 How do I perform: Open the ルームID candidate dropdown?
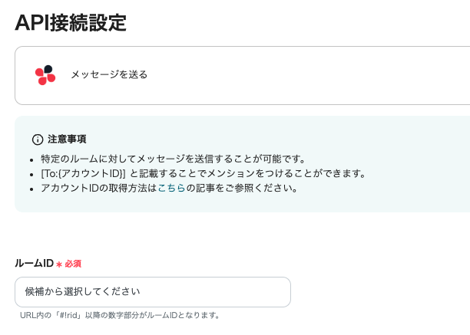tap(152, 292)
